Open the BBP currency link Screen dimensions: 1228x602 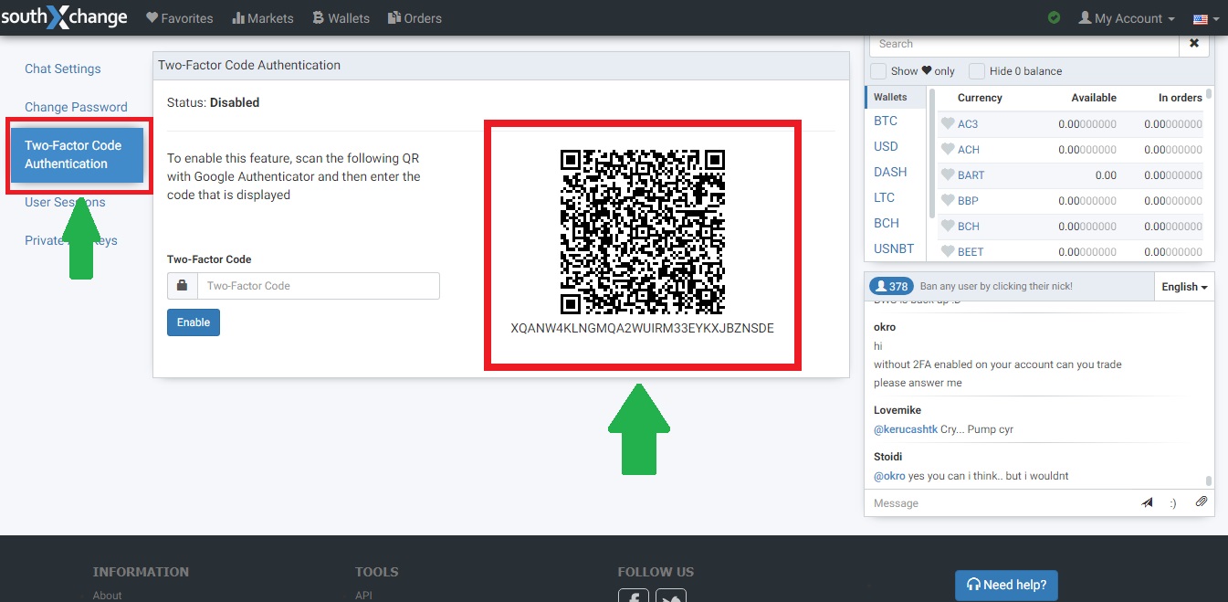(968, 201)
